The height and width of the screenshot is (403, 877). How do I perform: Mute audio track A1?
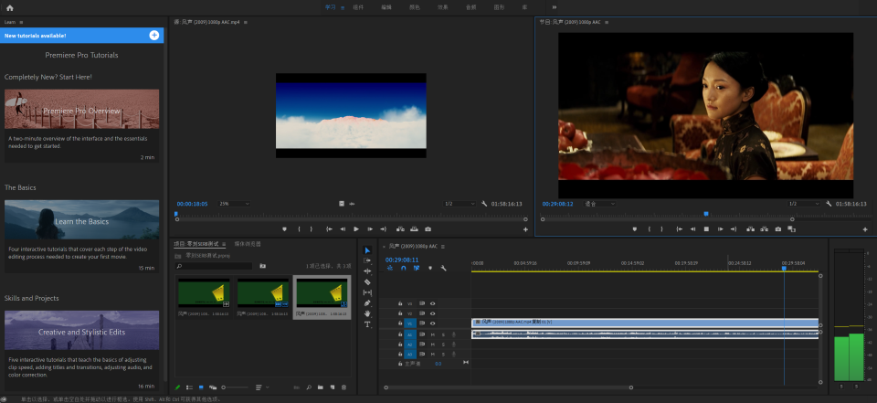(433, 334)
